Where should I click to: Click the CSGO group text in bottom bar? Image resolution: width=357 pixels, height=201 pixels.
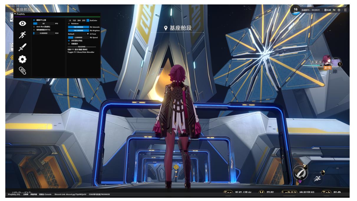(x=99, y=194)
